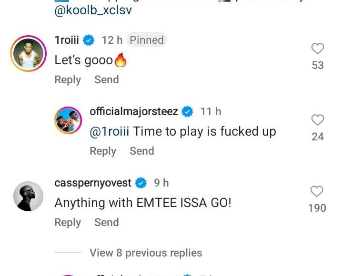Reply to casspernyovest's comment
Viewport: 343px width, 276px height.
point(68,222)
